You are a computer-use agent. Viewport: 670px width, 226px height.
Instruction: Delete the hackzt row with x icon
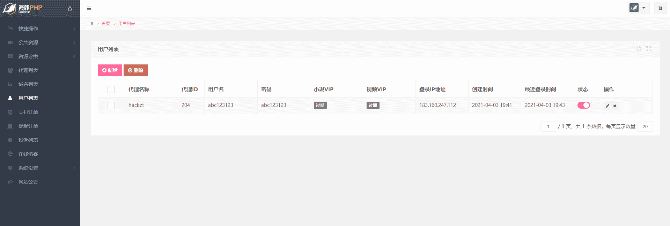click(615, 106)
